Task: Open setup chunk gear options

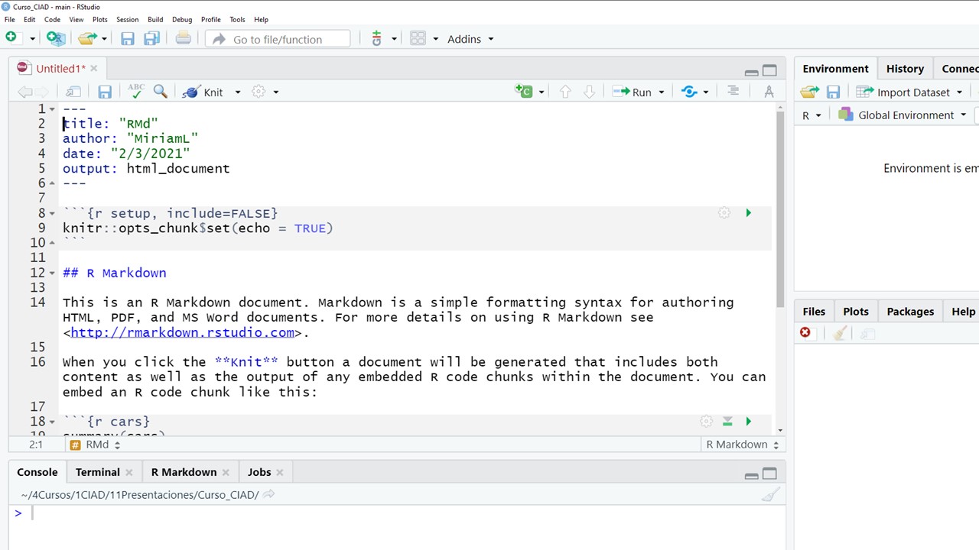Action: (x=724, y=213)
